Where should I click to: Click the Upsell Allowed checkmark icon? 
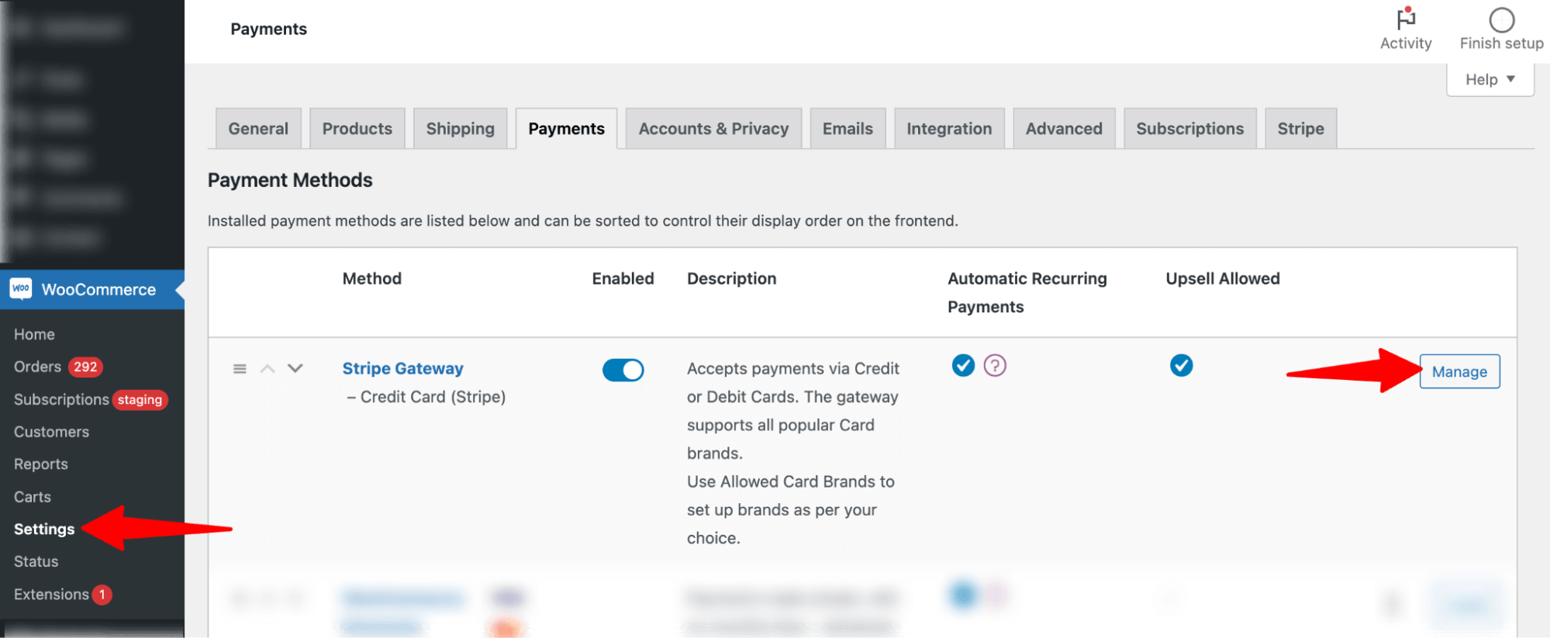point(1181,365)
